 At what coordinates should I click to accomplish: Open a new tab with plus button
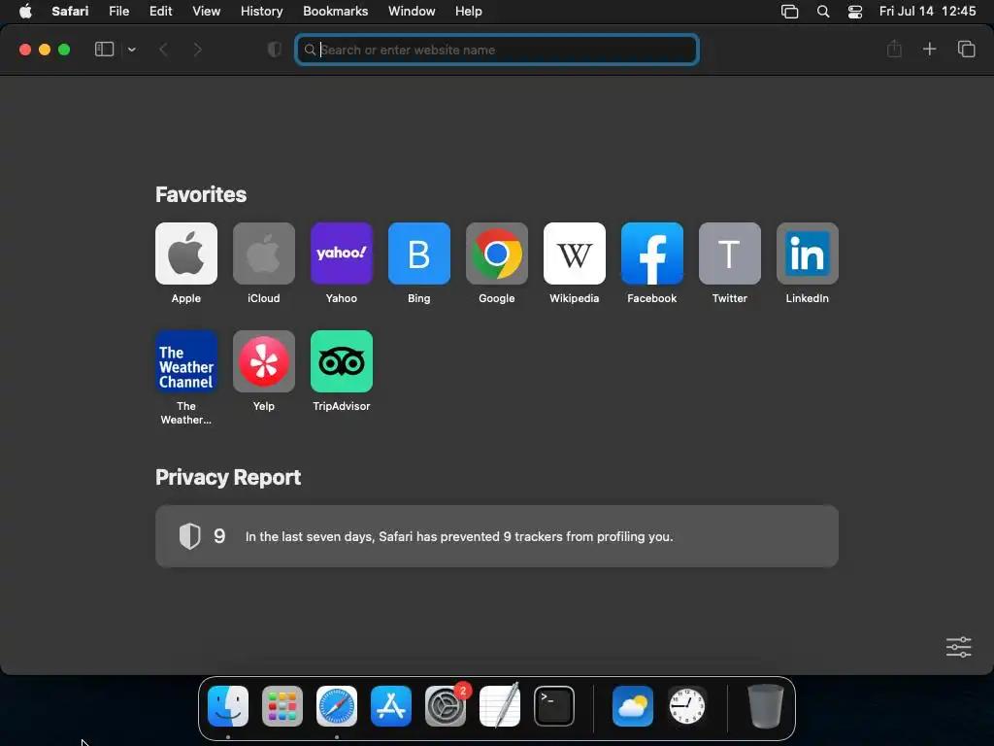click(929, 49)
